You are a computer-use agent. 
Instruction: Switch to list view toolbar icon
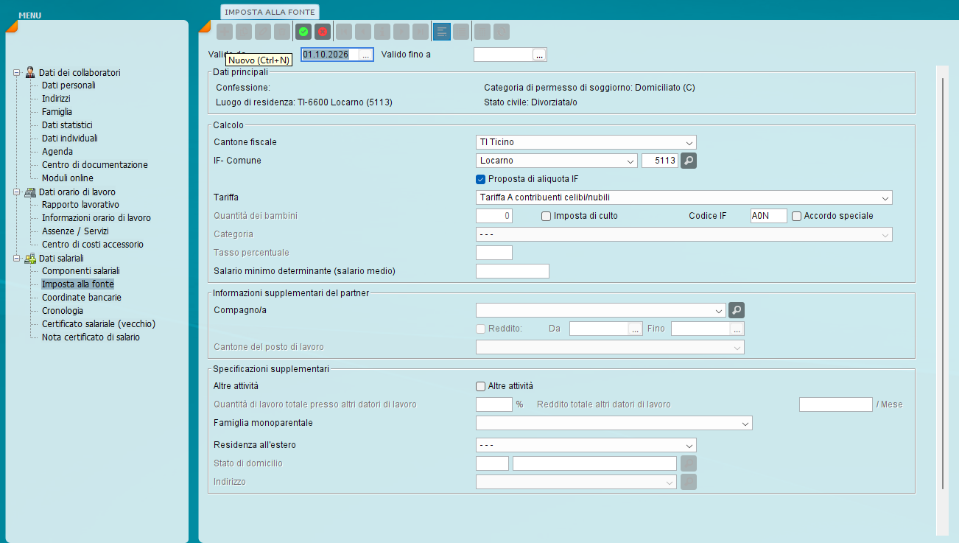(461, 32)
